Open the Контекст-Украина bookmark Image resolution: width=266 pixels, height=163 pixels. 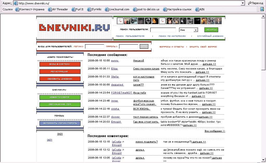(30, 9)
